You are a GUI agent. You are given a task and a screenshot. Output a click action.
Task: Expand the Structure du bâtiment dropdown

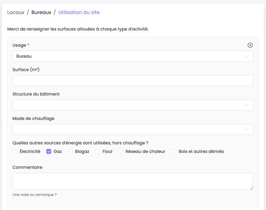click(x=132, y=105)
